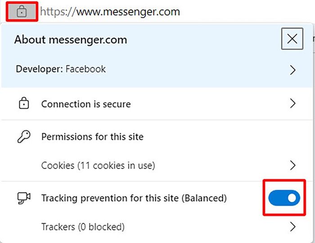Click the Cookies (11 cookies in use) link
This screenshot has width=315, height=243.
98,166
